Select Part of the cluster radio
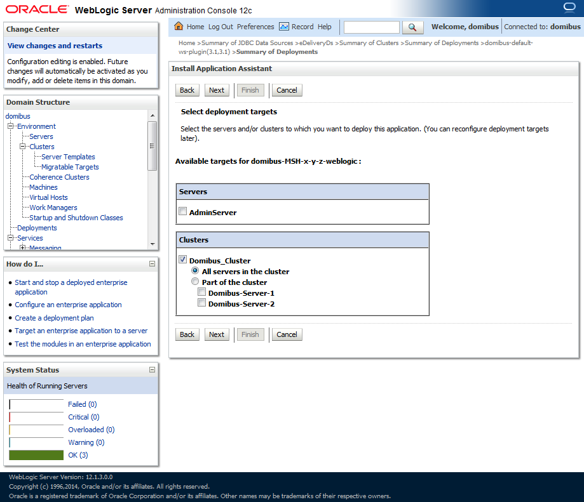The width and height of the screenshot is (584, 502). point(195,281)
